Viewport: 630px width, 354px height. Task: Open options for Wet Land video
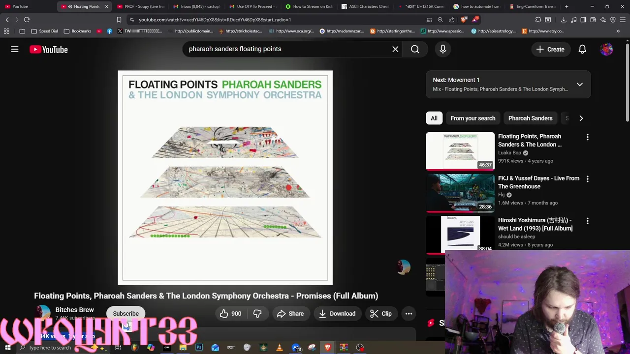point(587,221)
